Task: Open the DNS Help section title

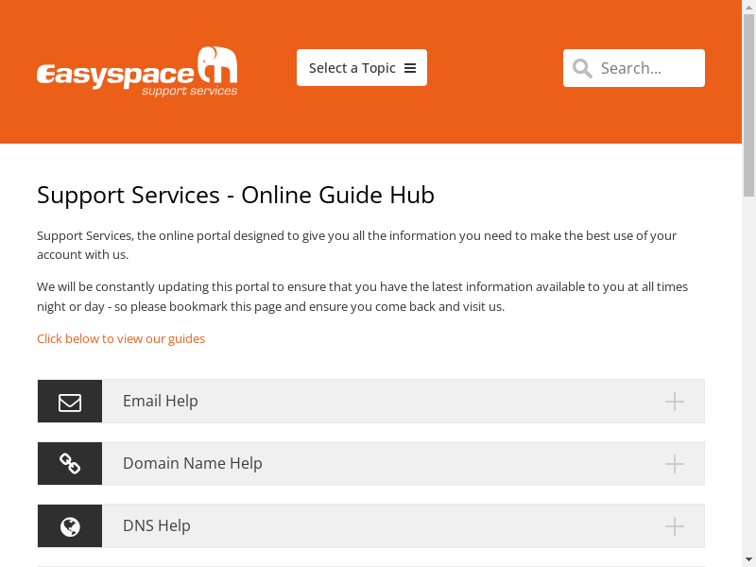Action: click(x=157, y=525)
